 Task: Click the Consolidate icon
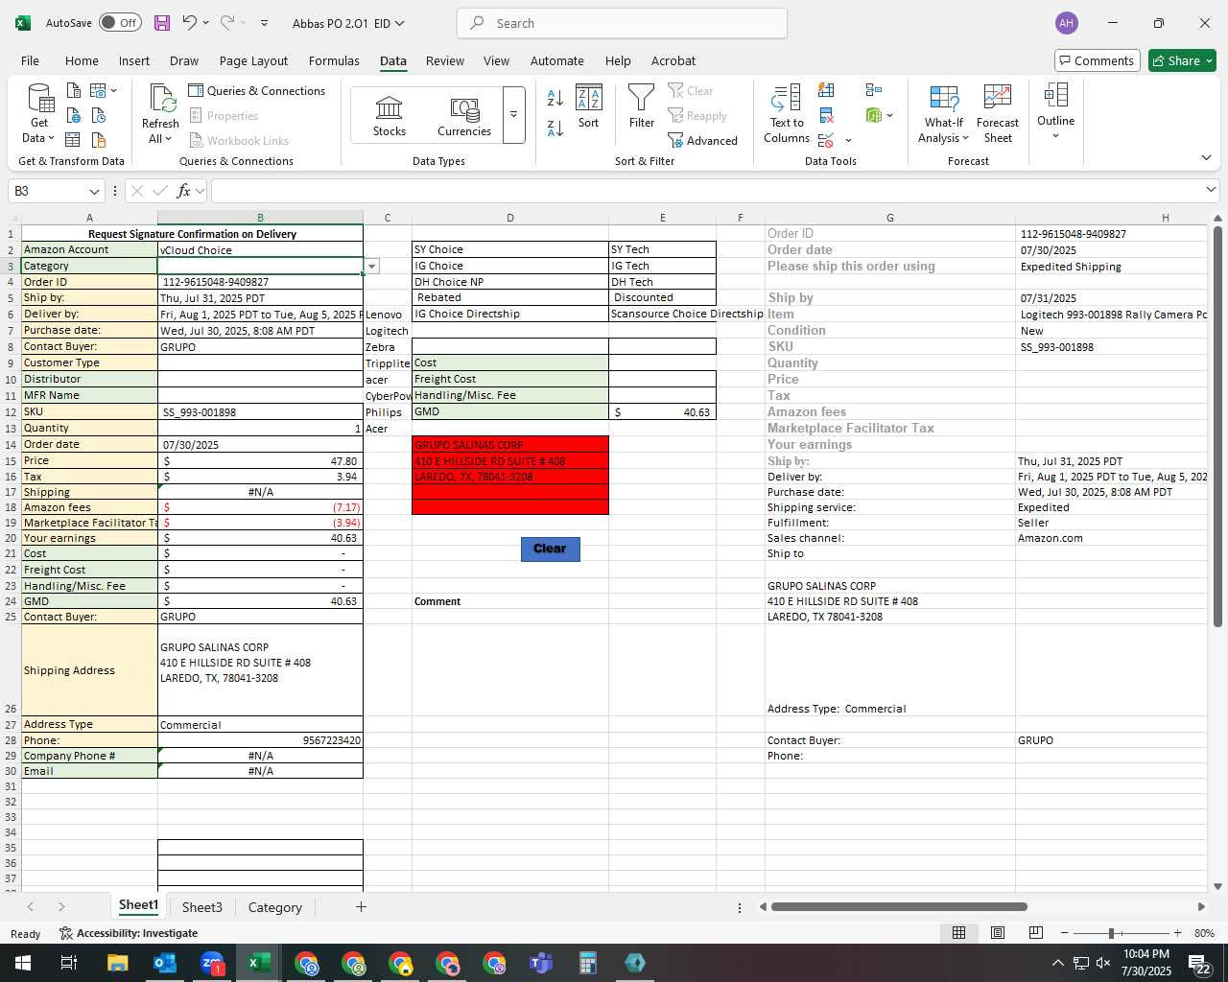click(x=873, y=90)
